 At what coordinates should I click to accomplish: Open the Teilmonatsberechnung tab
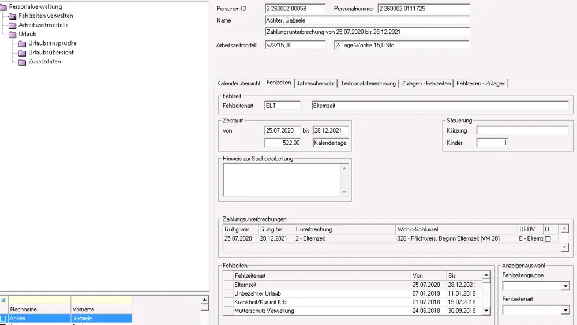[368, 83]
